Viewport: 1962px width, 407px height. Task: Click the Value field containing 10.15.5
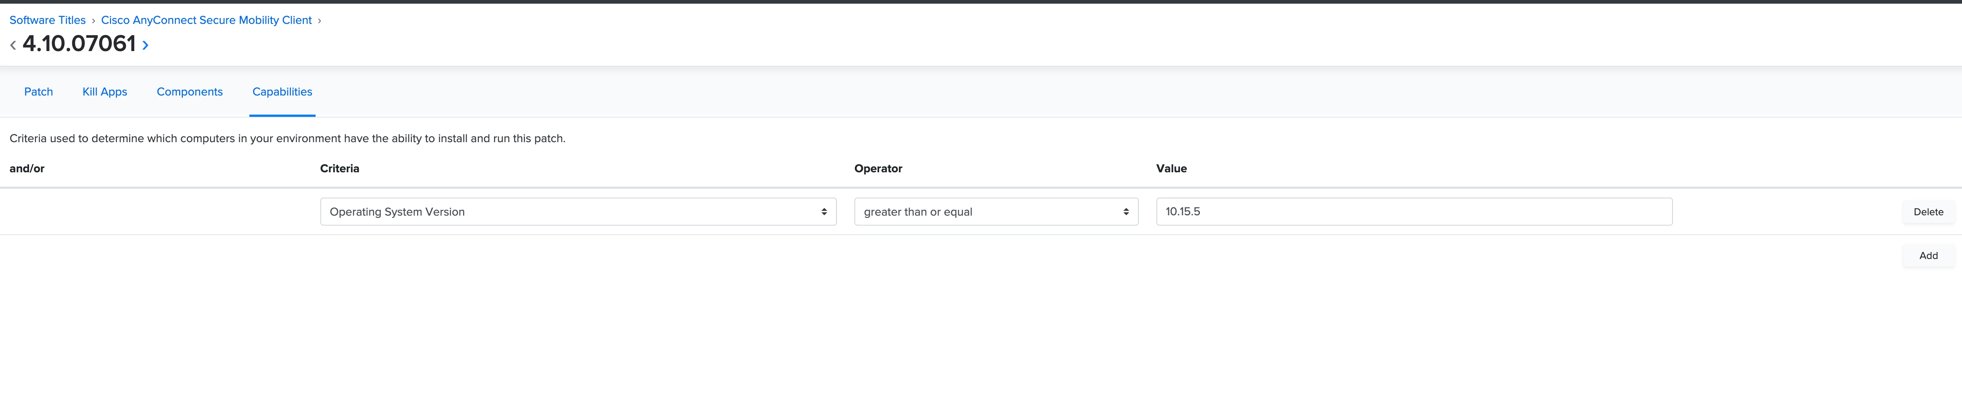click(1414, 212)
